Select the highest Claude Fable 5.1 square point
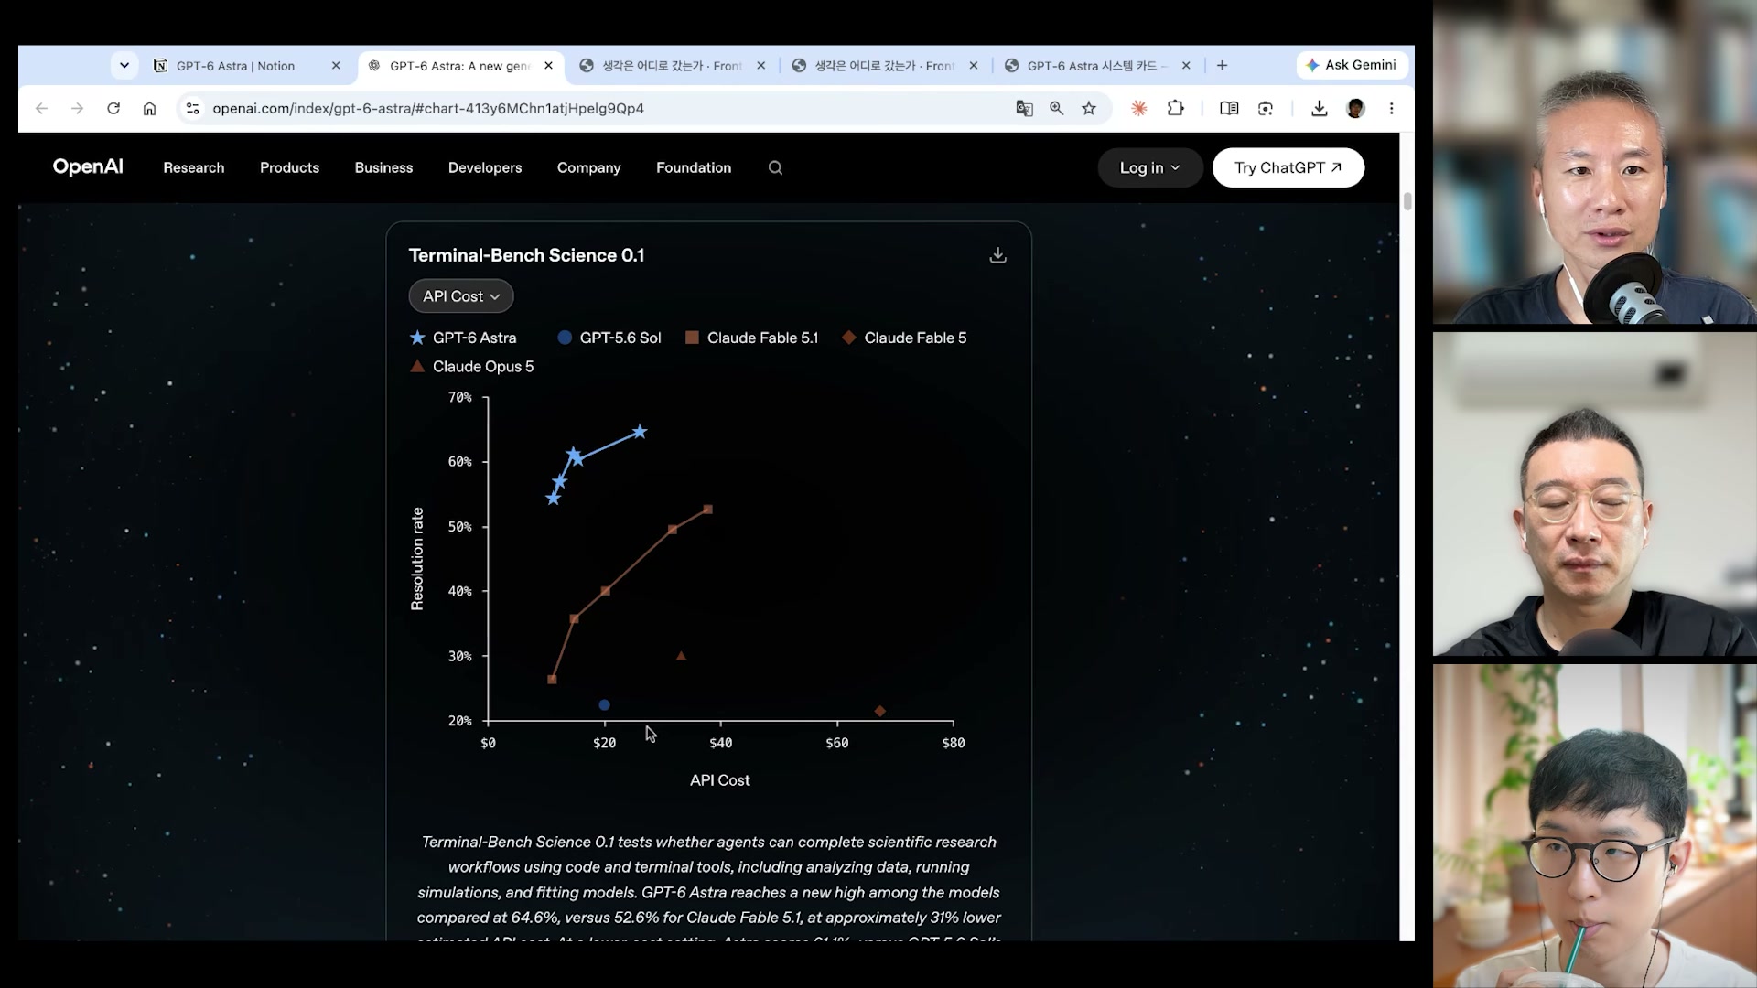The height and width of the screenshot is (988, 1757). tap(707, 510)
